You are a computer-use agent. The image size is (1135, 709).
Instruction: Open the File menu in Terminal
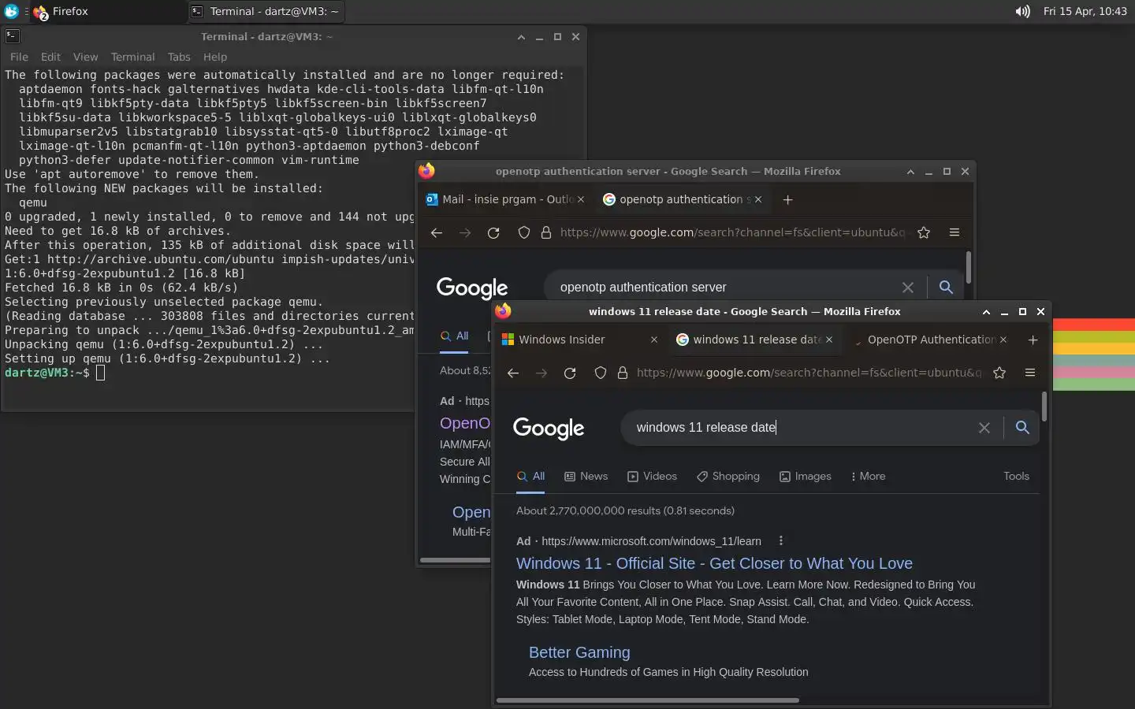[19, 57]
